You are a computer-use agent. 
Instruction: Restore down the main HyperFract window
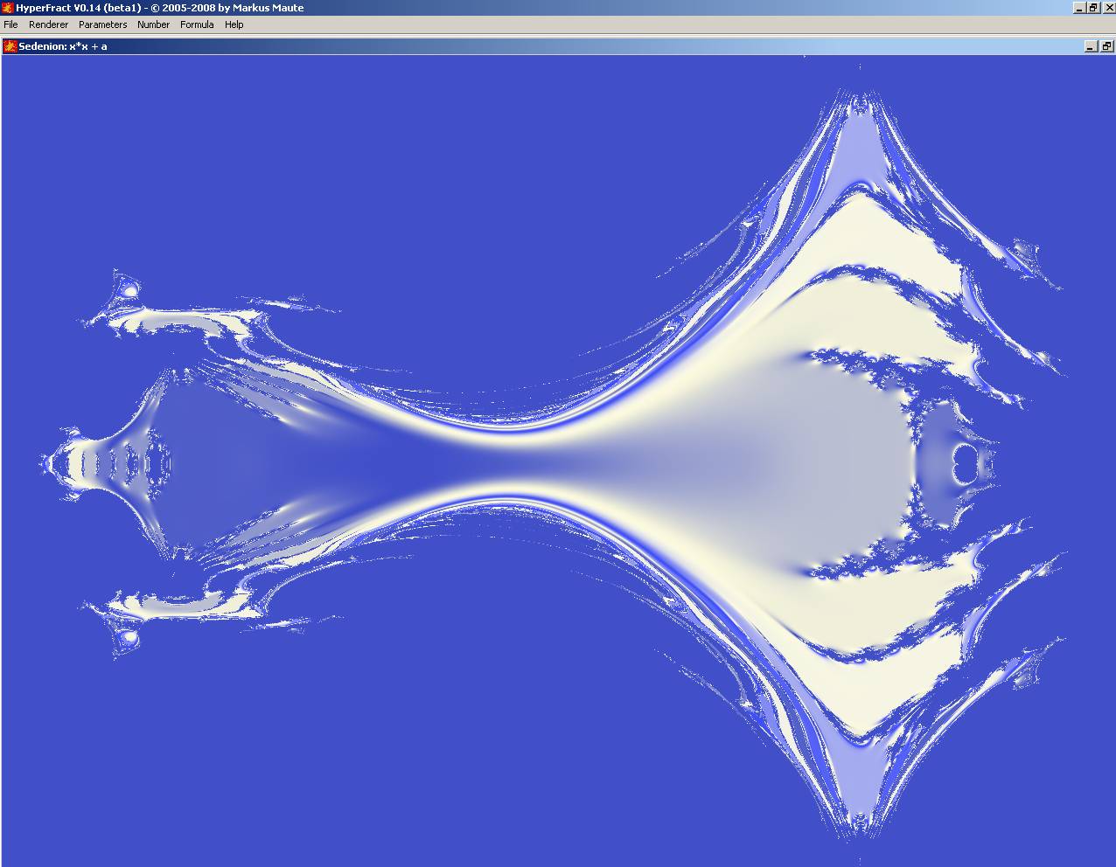(x=1093, y=8)
